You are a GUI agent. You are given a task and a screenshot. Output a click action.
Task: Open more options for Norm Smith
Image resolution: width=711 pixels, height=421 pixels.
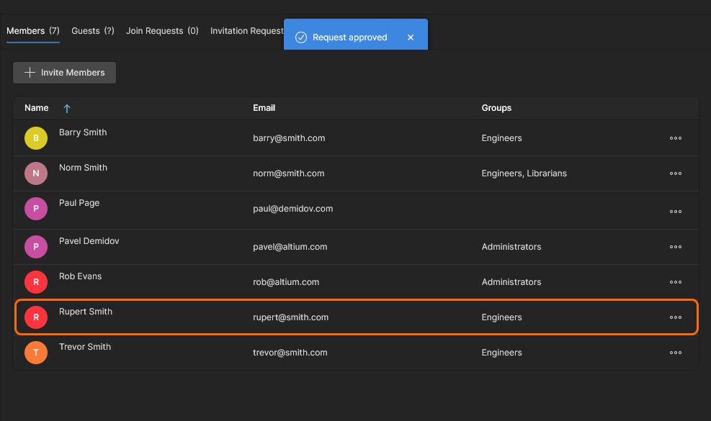675,173
